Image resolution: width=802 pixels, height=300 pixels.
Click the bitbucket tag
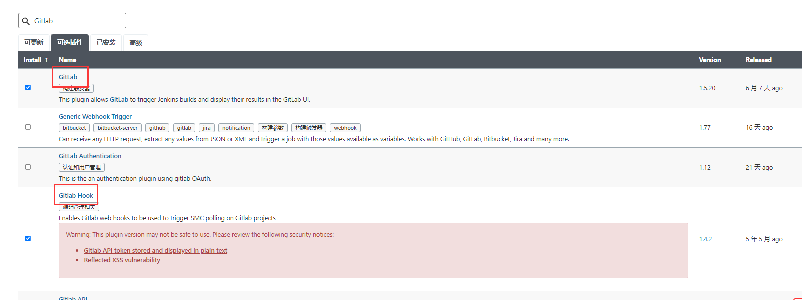point(74,128)
